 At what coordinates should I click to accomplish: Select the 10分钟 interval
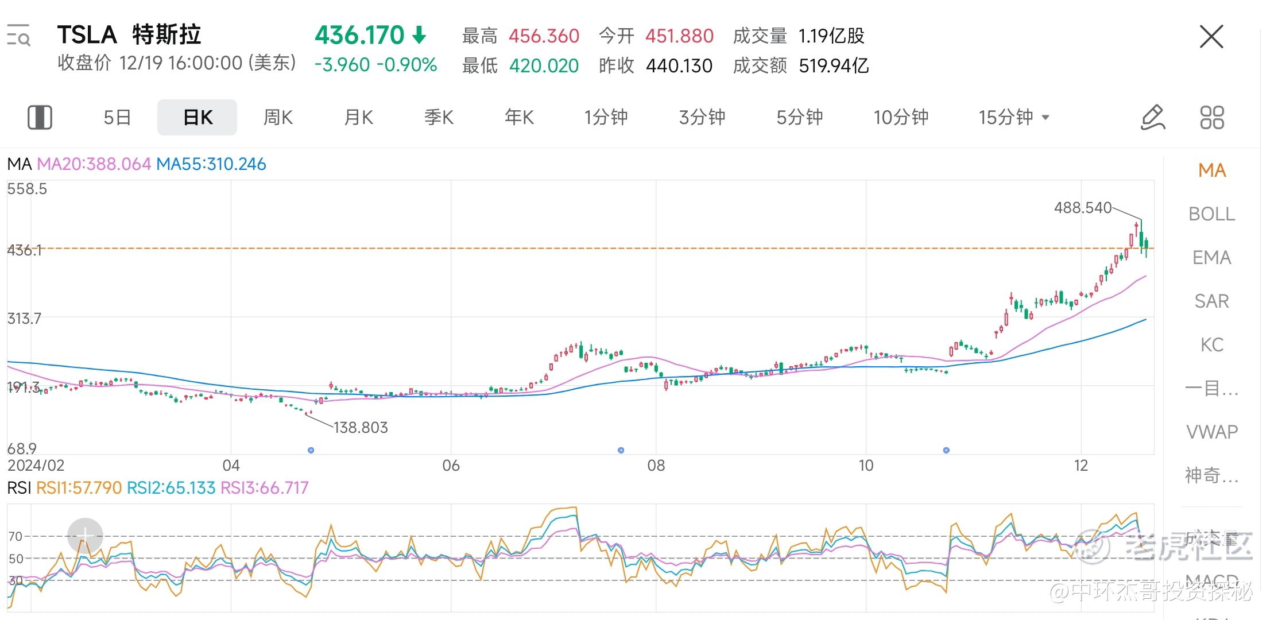click(x=901, y=118)
